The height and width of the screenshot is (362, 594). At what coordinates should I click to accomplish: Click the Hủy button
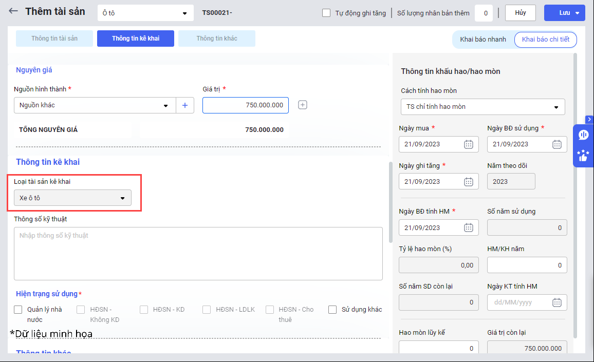520,13
